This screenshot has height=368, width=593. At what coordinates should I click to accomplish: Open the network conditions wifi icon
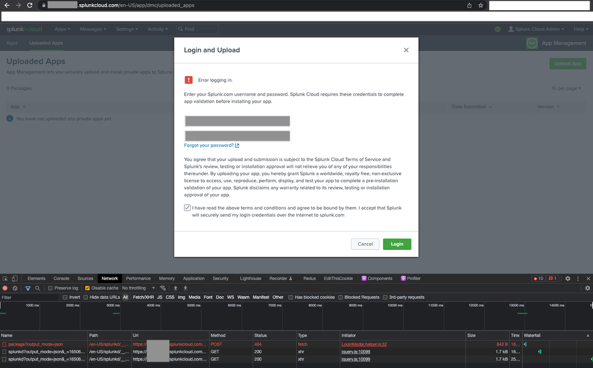(163, 288)
